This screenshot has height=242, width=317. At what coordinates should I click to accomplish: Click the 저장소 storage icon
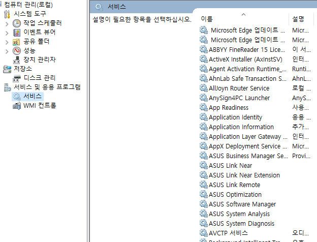7,69
